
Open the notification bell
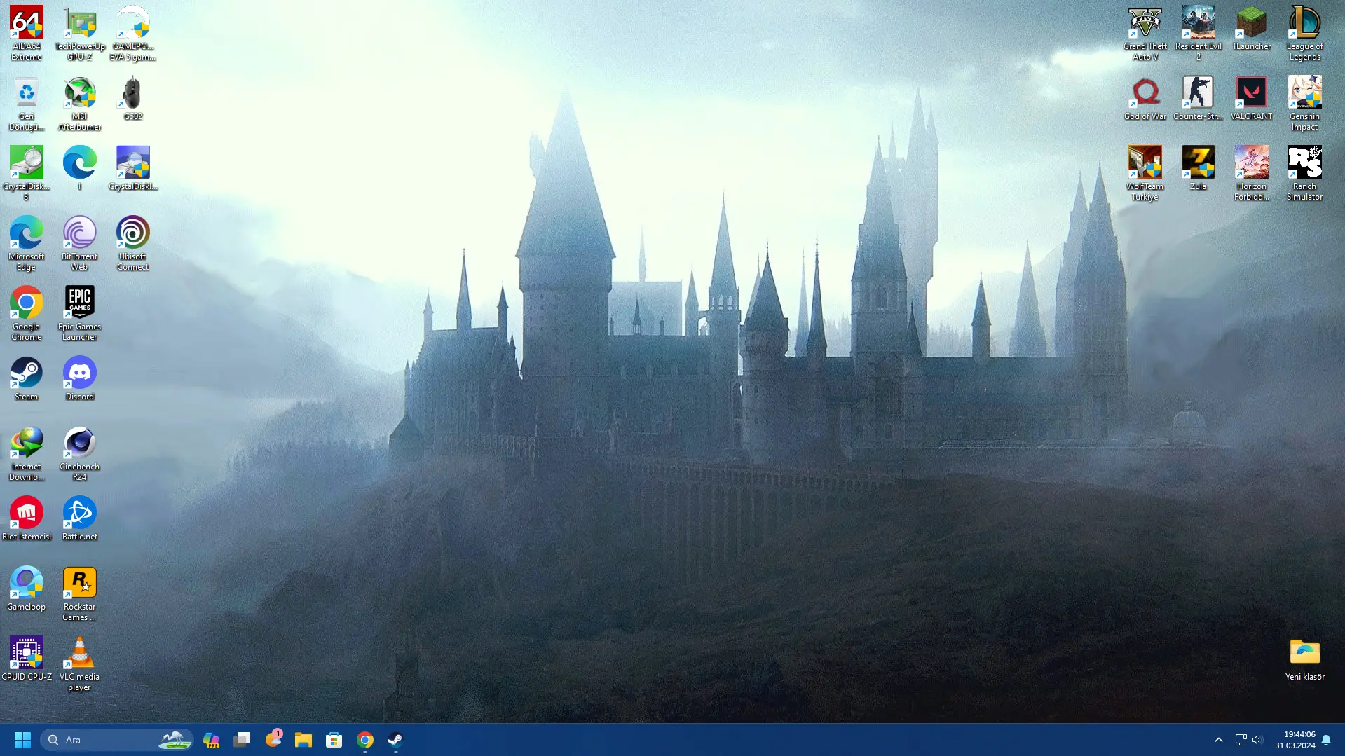pos(1326,740)
